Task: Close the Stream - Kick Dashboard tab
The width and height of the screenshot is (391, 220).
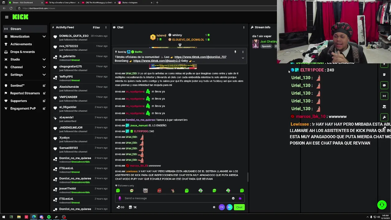Action: (x=42, y=2)
